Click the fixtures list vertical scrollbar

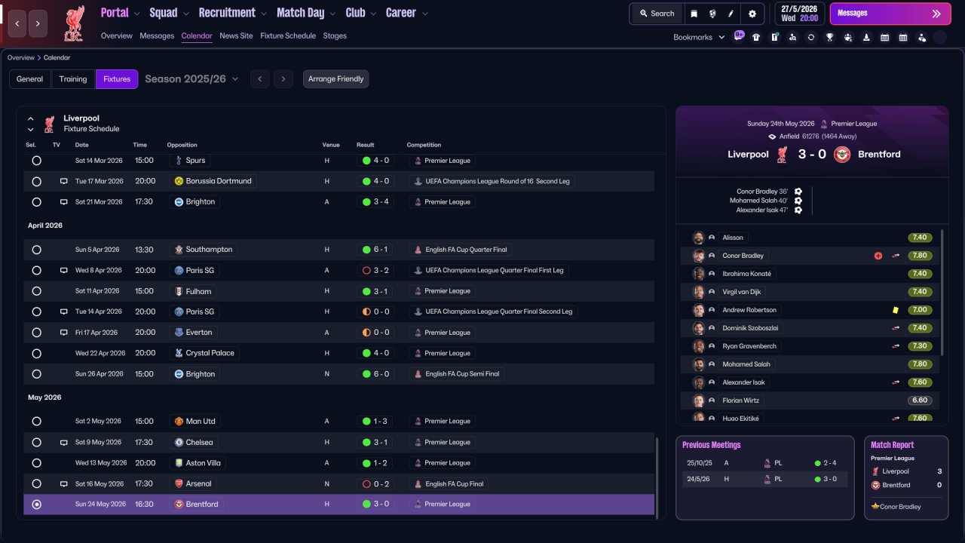point(657,477)
